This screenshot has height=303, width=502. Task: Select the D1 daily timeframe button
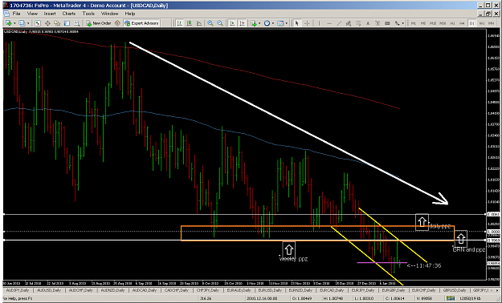coord(472,23)
